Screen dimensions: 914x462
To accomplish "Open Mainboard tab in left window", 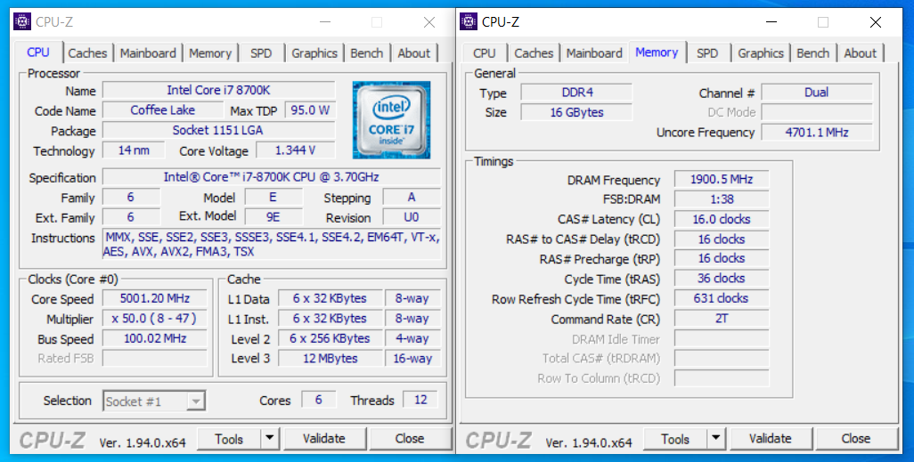I will tap(148, 53).
